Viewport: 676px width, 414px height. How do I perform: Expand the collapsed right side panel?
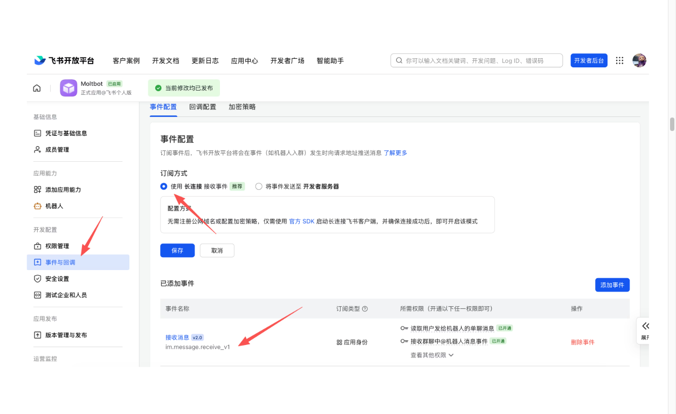(645, 326)
